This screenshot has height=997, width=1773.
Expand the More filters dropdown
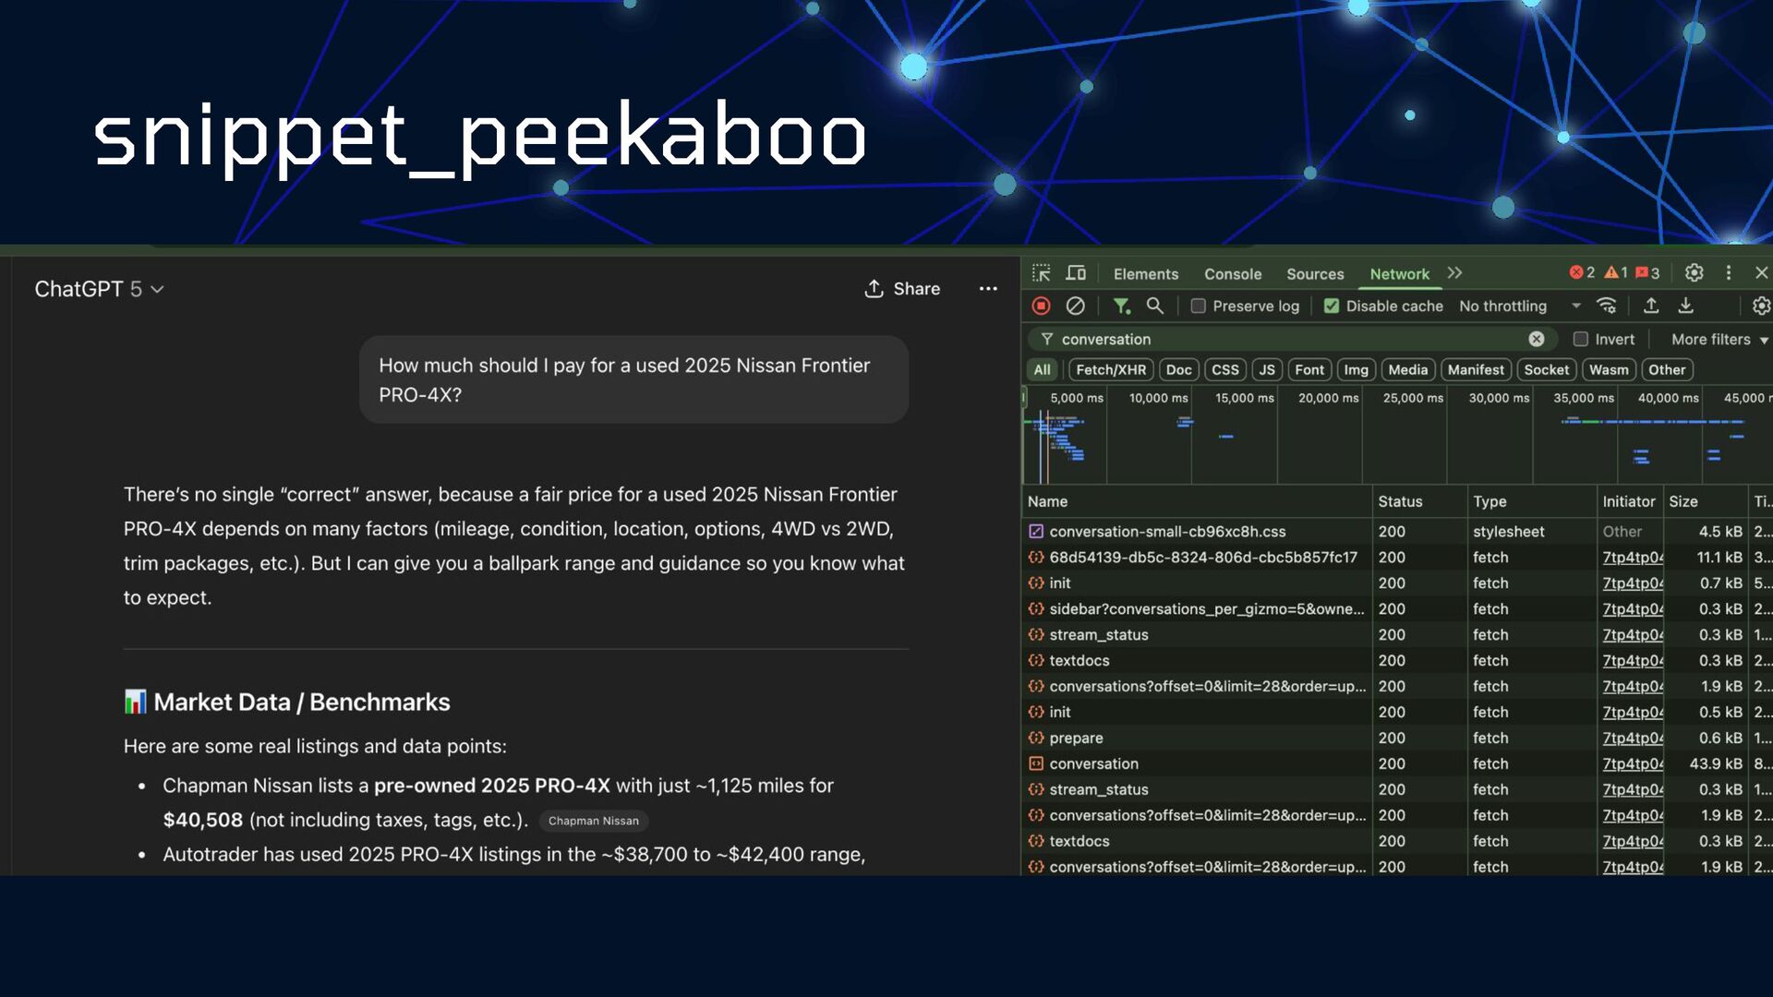coord(1719,339)
